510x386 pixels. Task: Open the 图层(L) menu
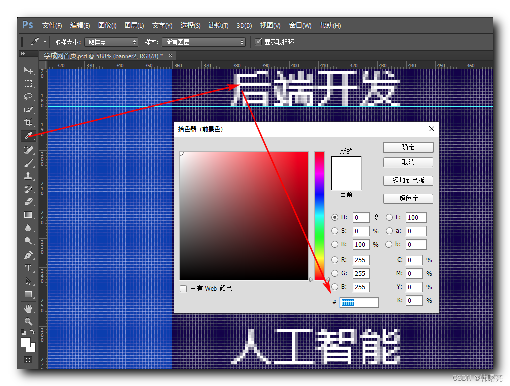click(x=134, y=26)
